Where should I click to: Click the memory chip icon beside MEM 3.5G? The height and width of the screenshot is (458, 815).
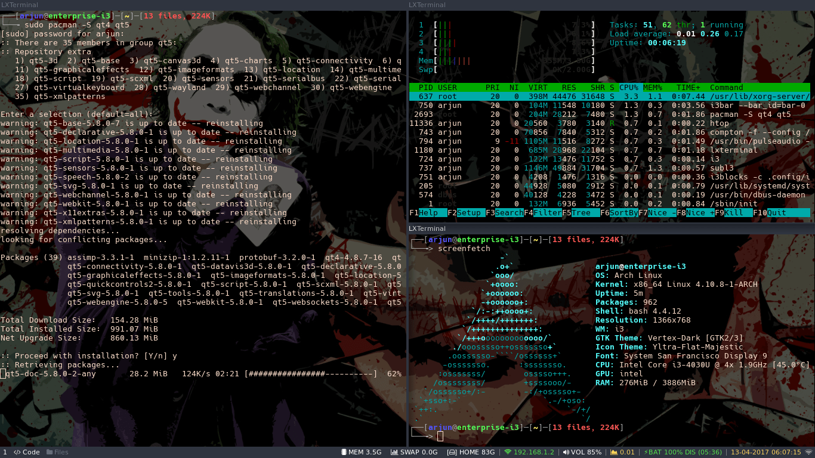pyautogui.click(x=344, y=452)
